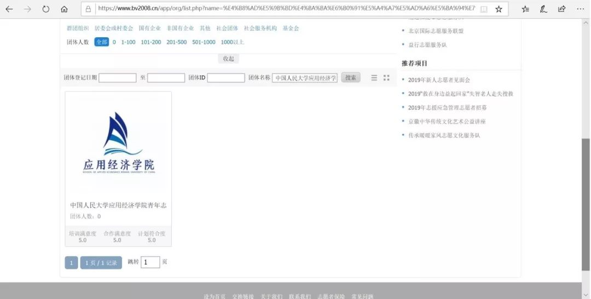Go to browser home page icon

click(64, 9)
